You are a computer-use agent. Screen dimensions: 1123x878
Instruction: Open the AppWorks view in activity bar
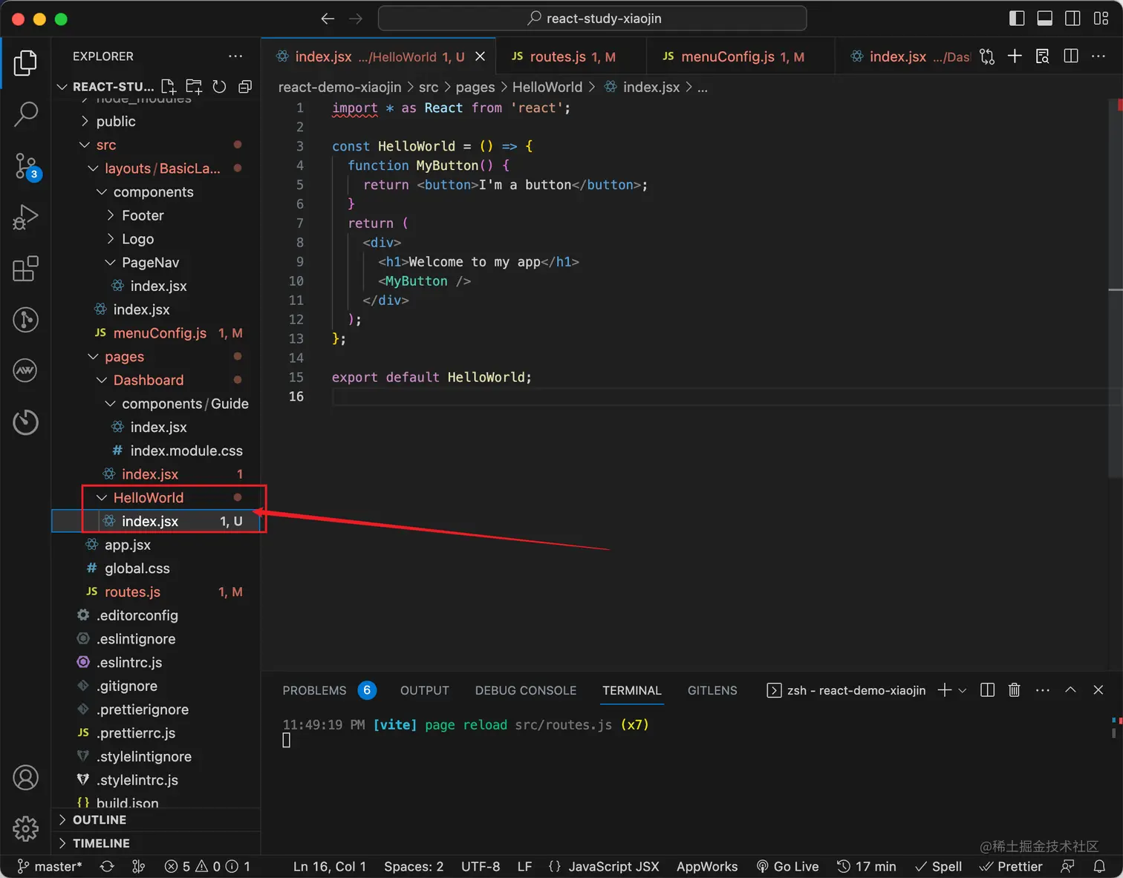tap(25, 370)
